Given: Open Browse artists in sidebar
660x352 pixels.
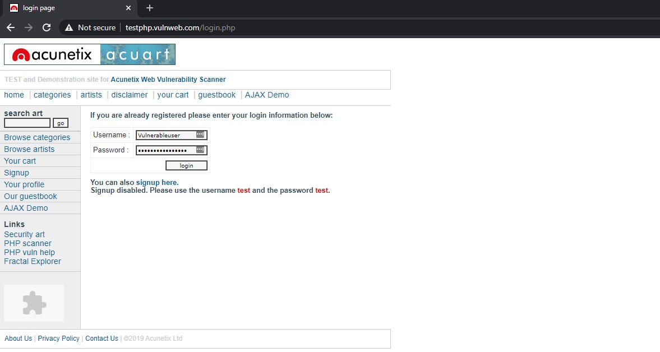Looking at the screenshot, I should [x=29, y=149].
